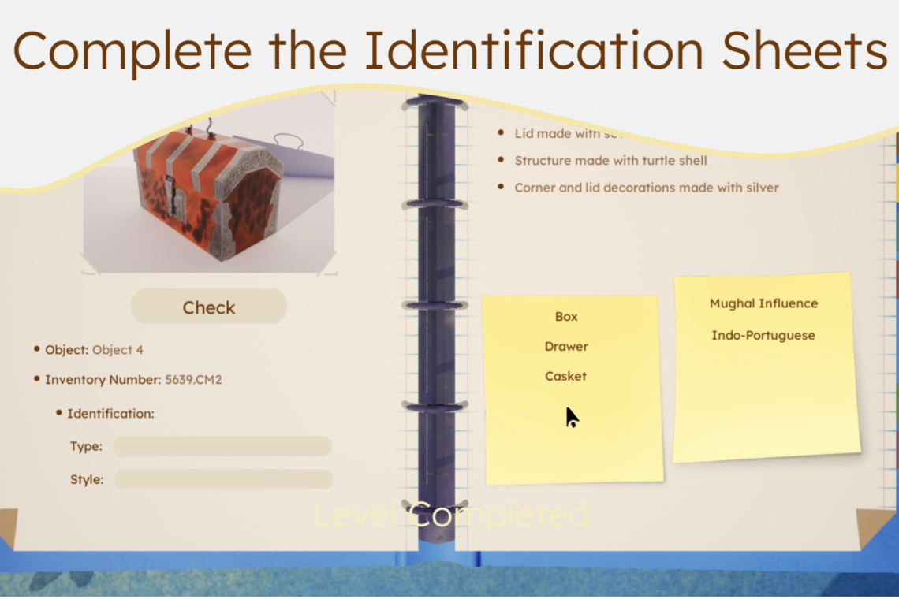Pick the Box label on the sticky note
This screenshot has width=899, height=599.
pyautogui.click(x=566, y=316)
